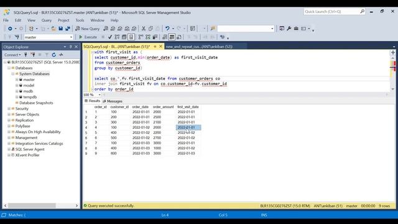
Task: Select Database Snapshots folder
Action: tap(36, 103)
